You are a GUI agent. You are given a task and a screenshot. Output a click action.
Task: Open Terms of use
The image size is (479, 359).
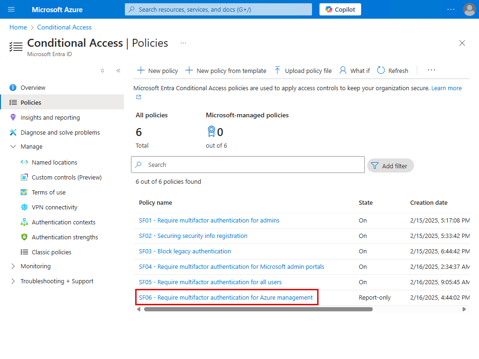[49, 192]
